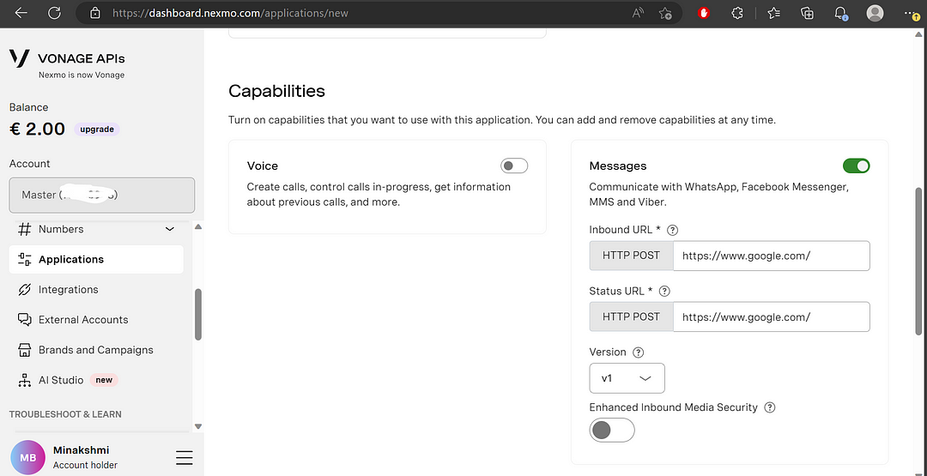
Task: Edit the Inbound URL text field
Action: [x=772, y=256]
